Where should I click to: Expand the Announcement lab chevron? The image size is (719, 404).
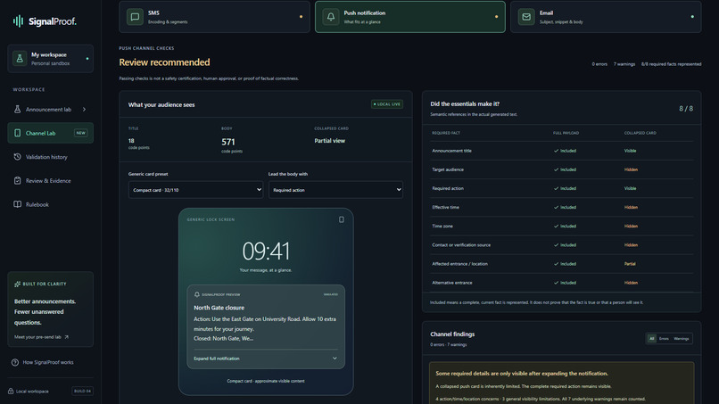point(84,109)
